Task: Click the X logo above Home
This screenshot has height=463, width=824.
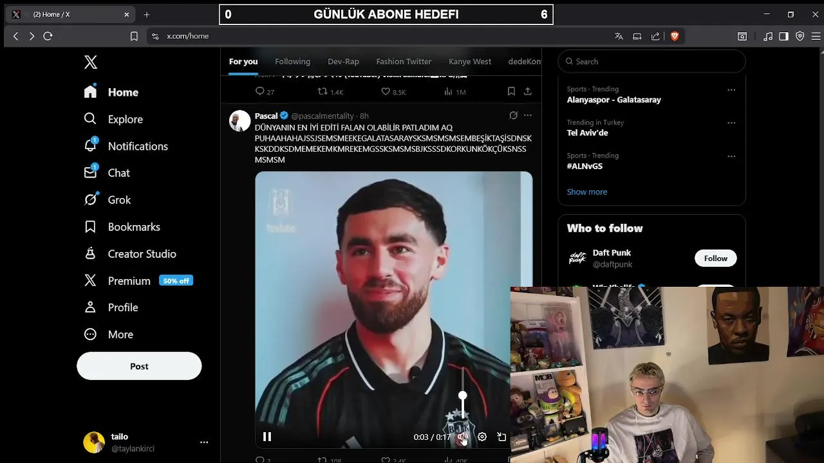Action: pos(91,62)
